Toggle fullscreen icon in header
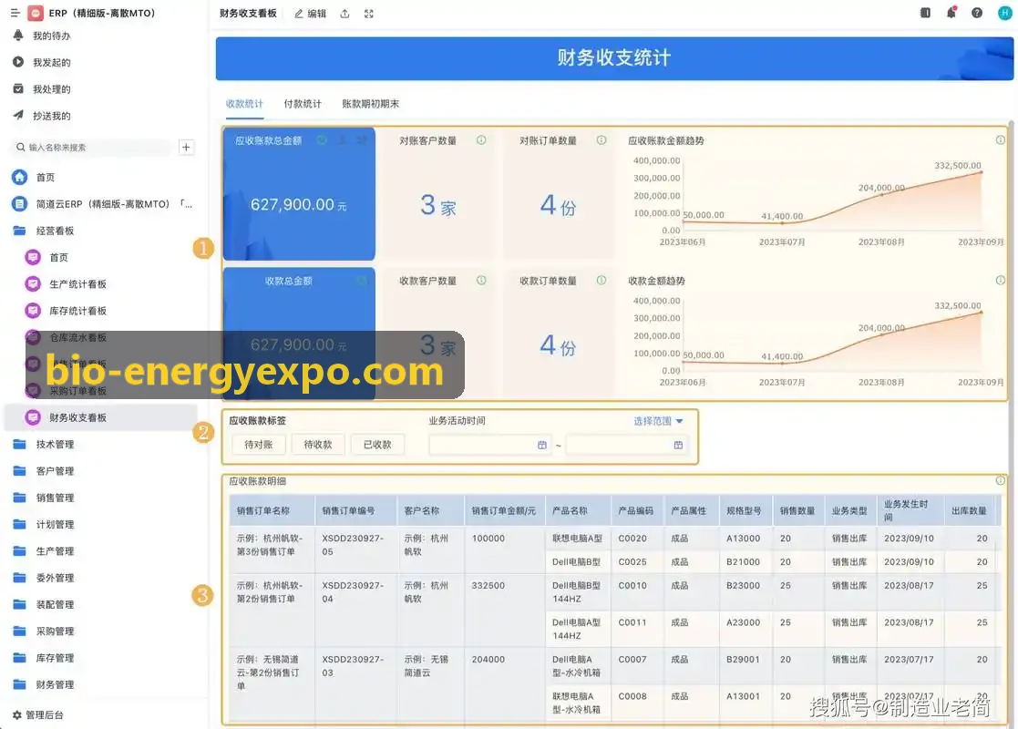The height and width of the screenshot is (729, 1018). click(369, 14)
